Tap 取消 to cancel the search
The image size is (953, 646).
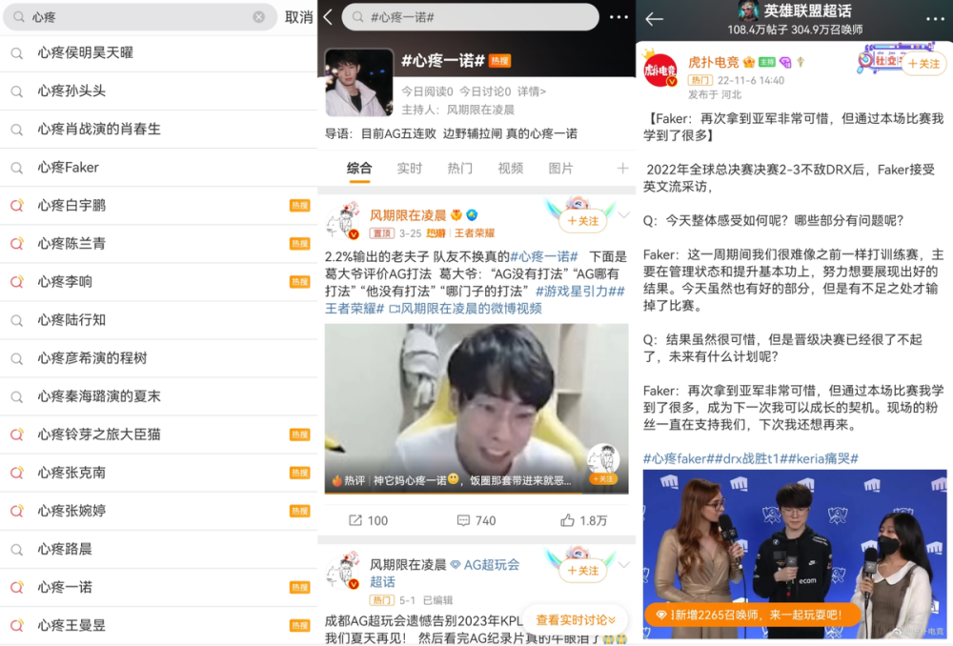(x=299, y=17)
